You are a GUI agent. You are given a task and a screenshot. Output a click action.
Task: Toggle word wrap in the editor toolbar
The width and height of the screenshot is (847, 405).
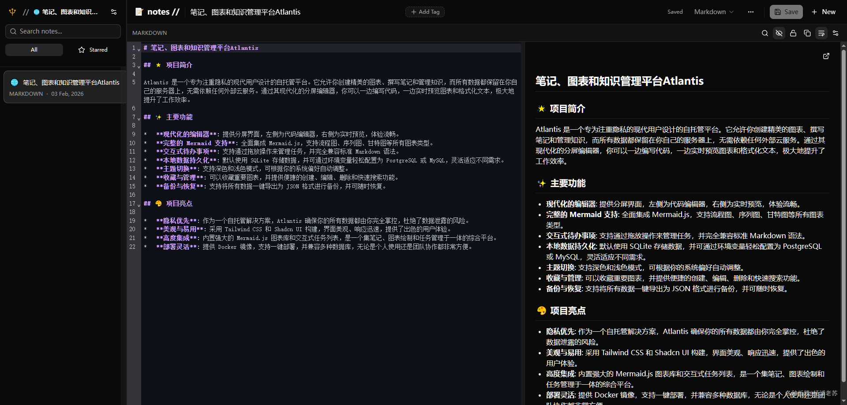(821, 33)
